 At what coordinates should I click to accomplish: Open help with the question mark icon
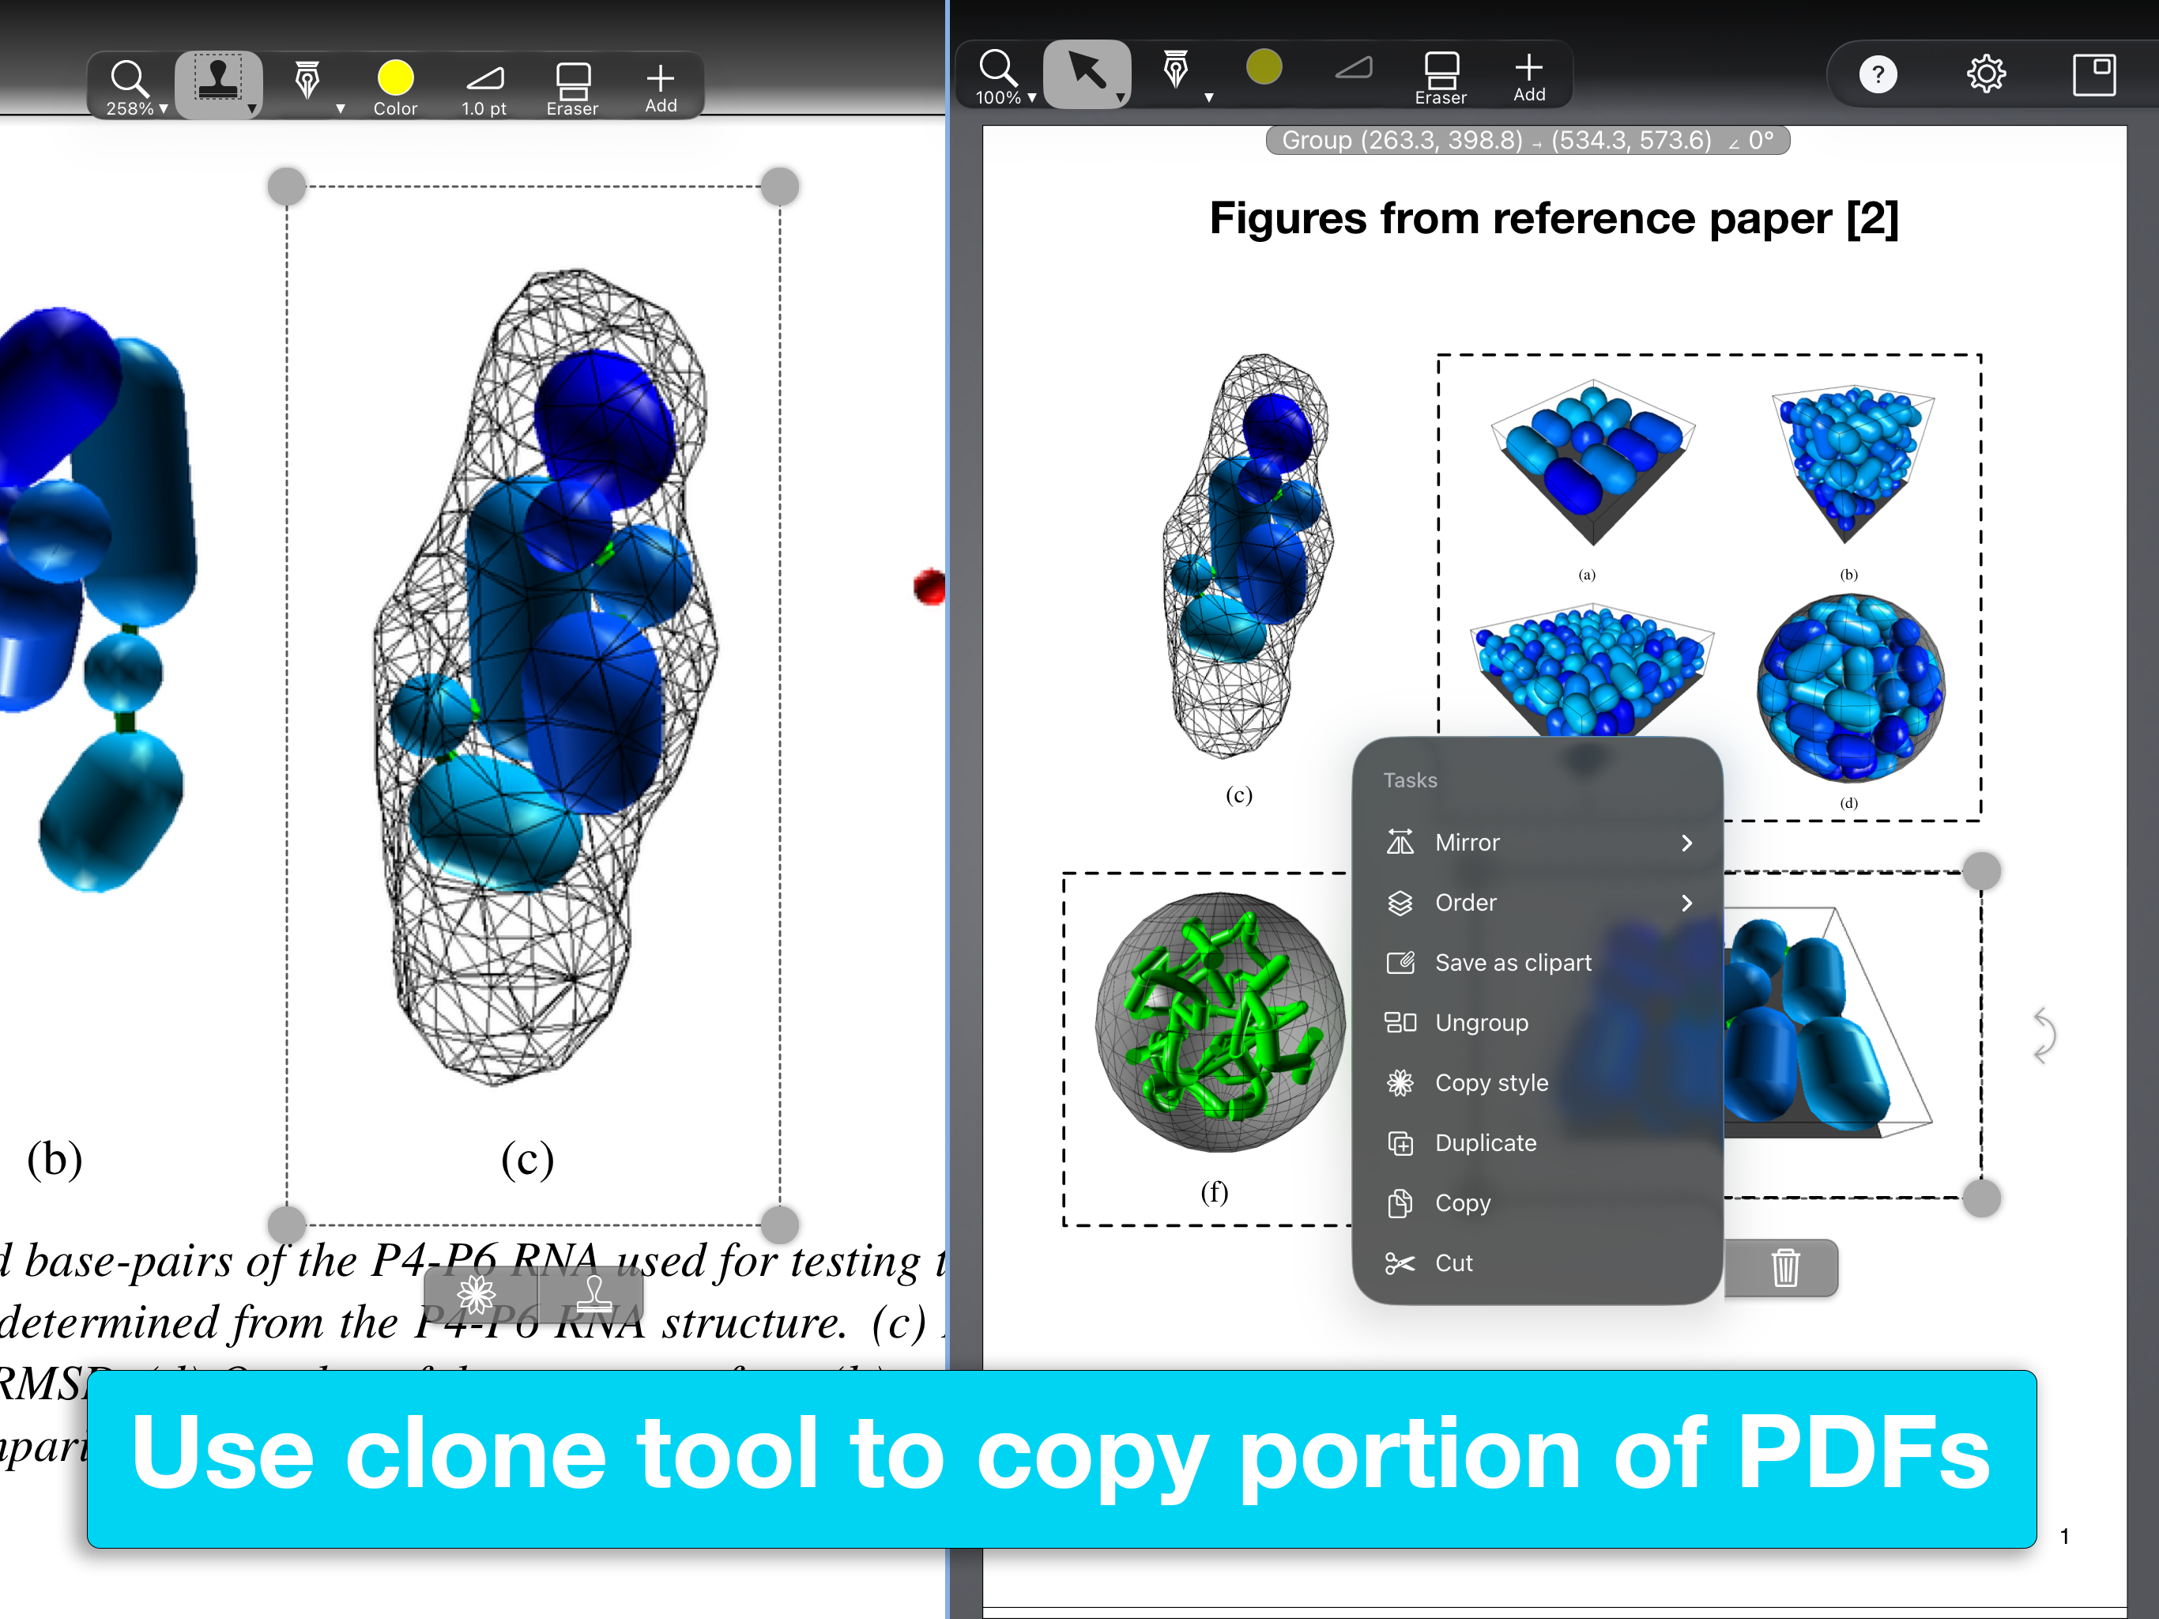[1877, 74]
